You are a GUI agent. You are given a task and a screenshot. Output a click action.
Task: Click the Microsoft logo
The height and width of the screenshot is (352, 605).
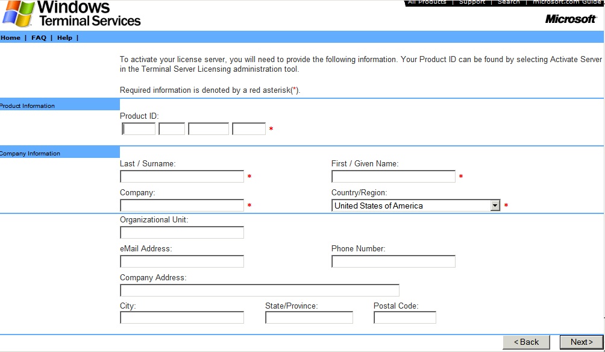click(x=571, y=19)
